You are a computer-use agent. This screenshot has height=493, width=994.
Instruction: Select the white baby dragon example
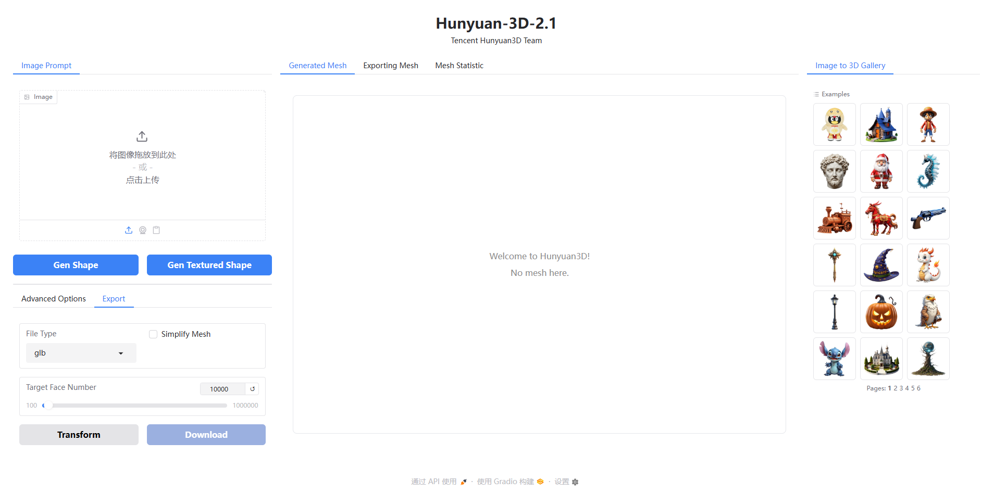[x=928, y=265]
